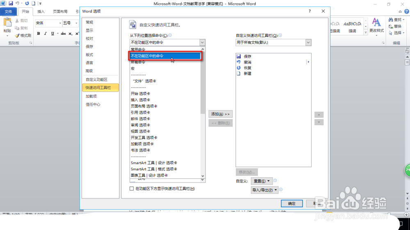The image size is (410, 230).
Task: Click the font size field
Action: [68, 23]
